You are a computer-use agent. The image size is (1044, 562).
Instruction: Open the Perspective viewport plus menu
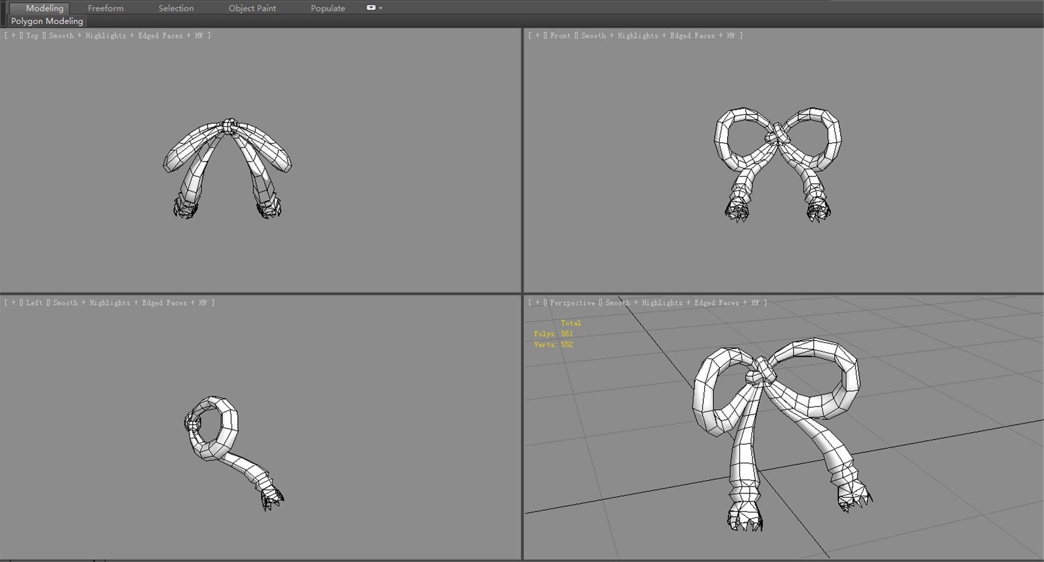pyautogui.click(x=538, y=303)
